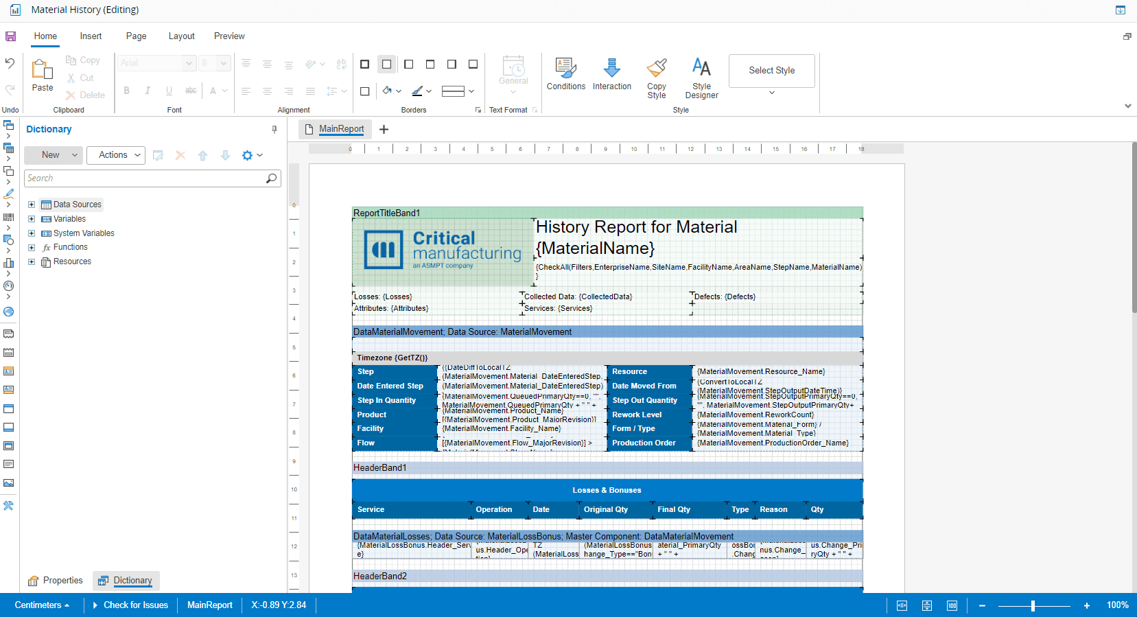Toggle the No Borders button
This screenshot has width=1137, height=617.
coord(387,65)
